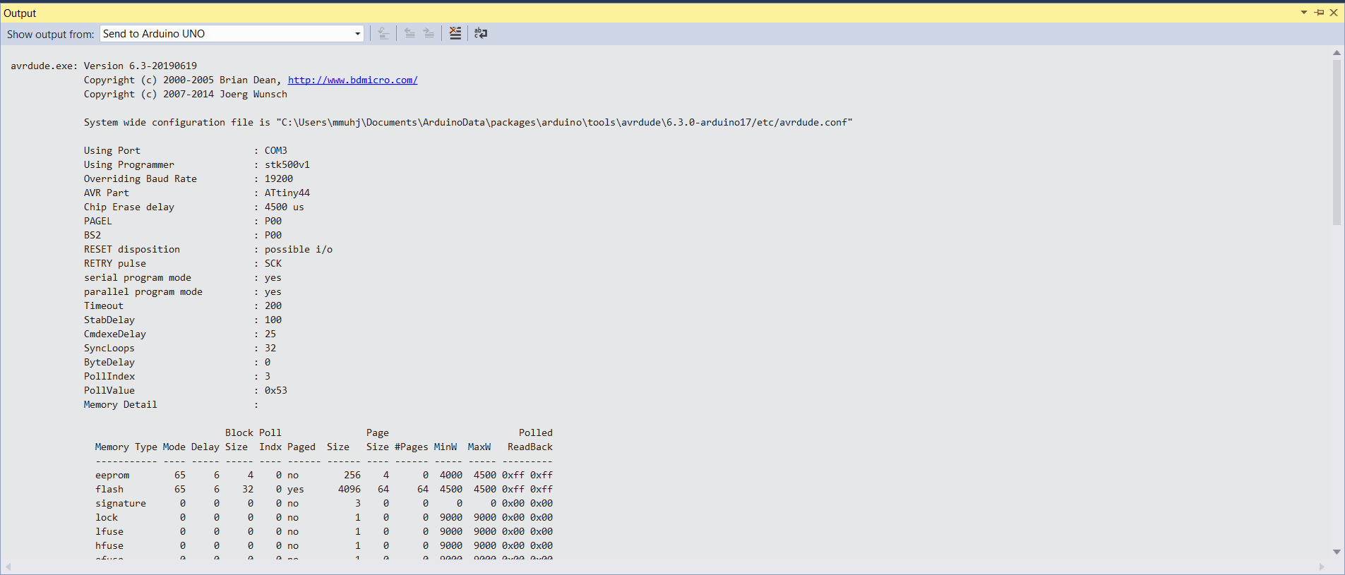This screenshot has height=575, width=1345.
Task: Click the 'ByteDelay' label
Action: click(109, 362)
